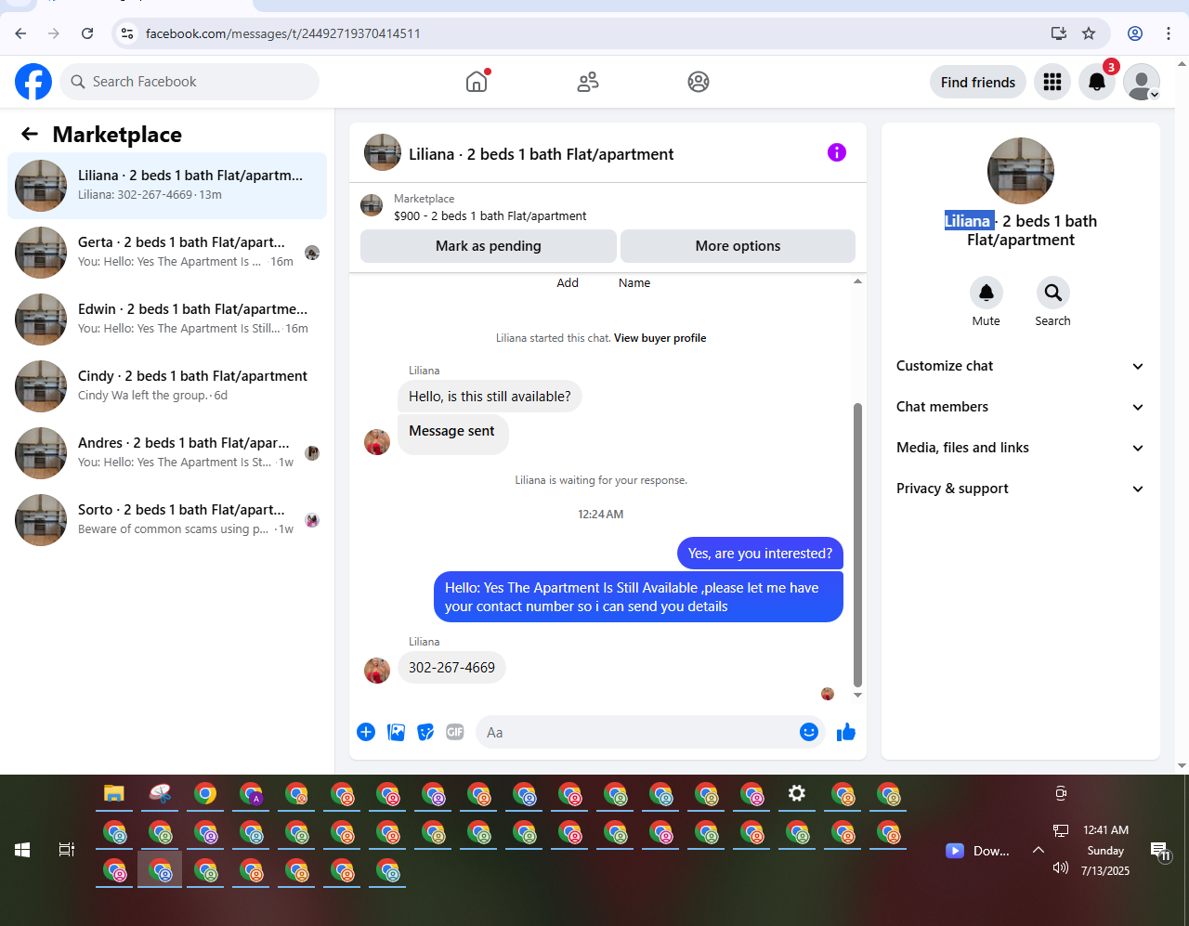Open the $900 Marketplace listing link
The height and width of the screenshot is (926, 1189).
(490, 215)
